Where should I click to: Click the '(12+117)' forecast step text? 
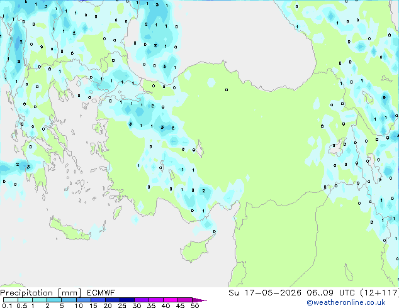coord(379,293)
